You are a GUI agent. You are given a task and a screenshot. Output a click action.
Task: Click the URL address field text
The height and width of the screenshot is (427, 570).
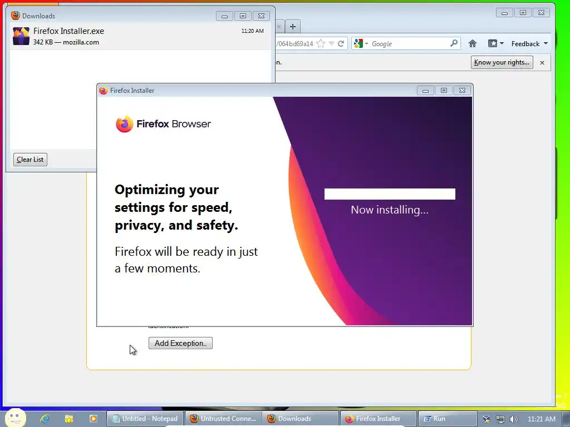294,44
